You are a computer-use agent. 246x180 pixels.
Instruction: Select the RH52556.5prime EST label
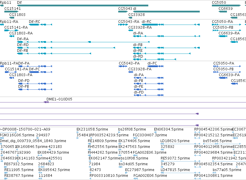pyautogui.click(x=103, y=147)
